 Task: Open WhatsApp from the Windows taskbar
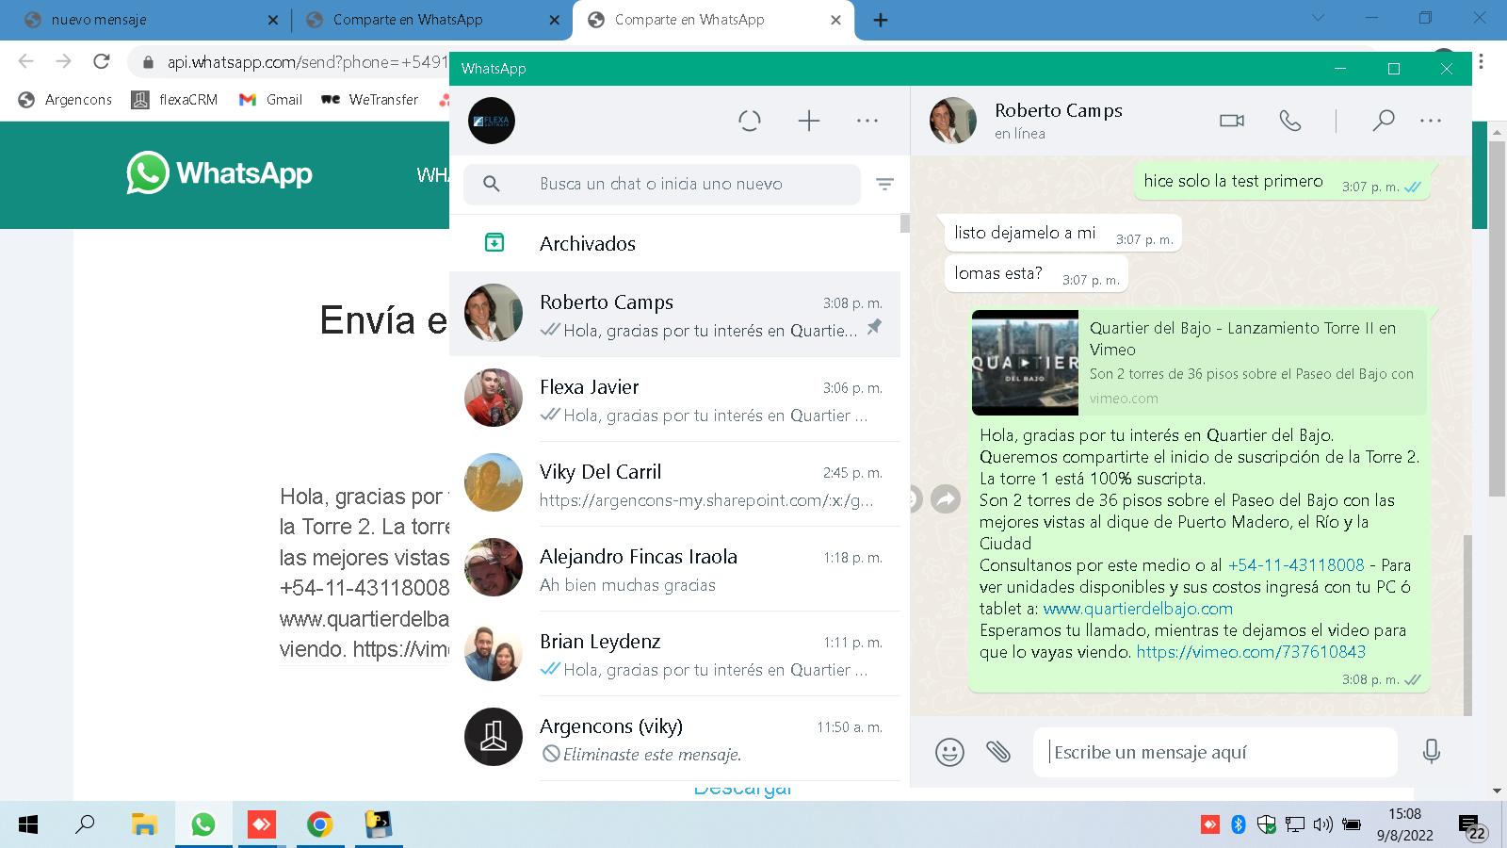[203, 825]
